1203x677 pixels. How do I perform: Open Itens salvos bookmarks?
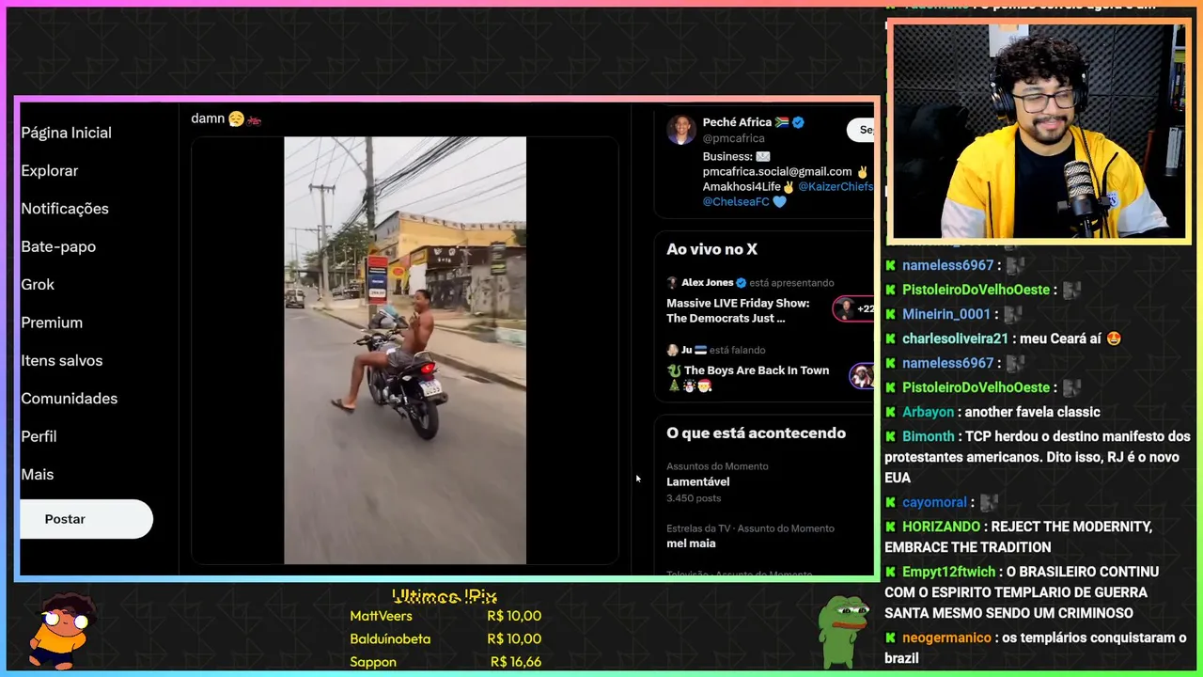tap(62, 360)
